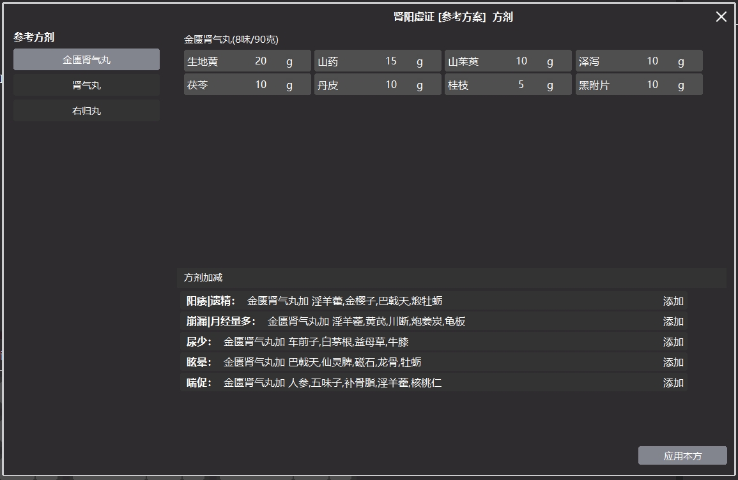738x480 pixels.
Task: Select the 右归丸 reference formula
Action: tap(86, 110)
